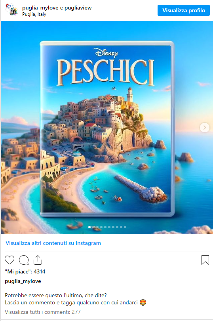Open the pugliaview collaborator profile link
213x321 pixels.
[78, 8]
